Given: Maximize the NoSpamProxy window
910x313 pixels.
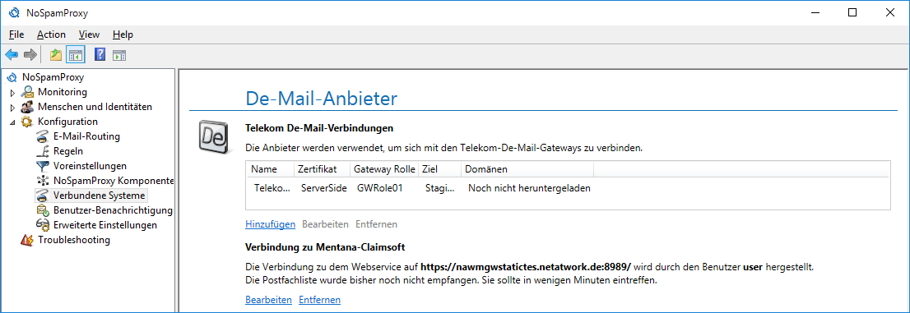Looking at the screenshot, I should coord(852,13).
